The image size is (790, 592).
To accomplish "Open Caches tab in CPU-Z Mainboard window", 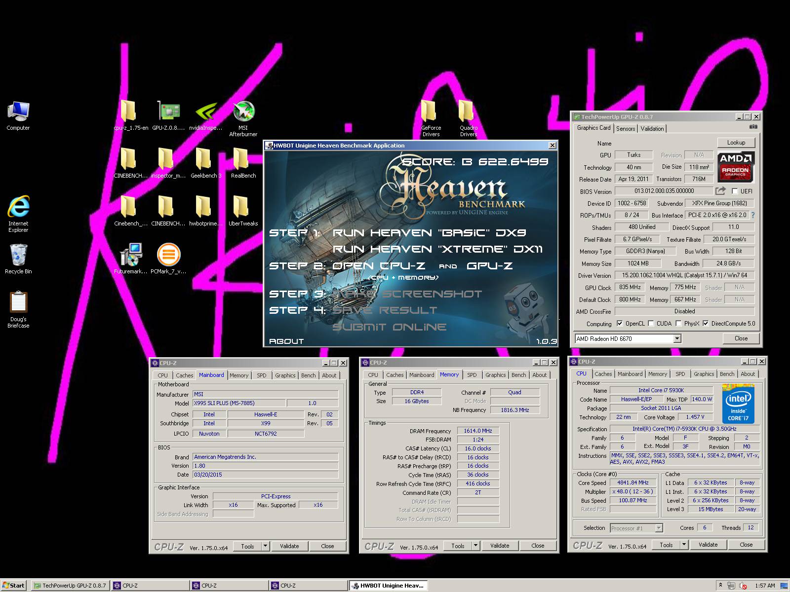I will pos(185,375).
